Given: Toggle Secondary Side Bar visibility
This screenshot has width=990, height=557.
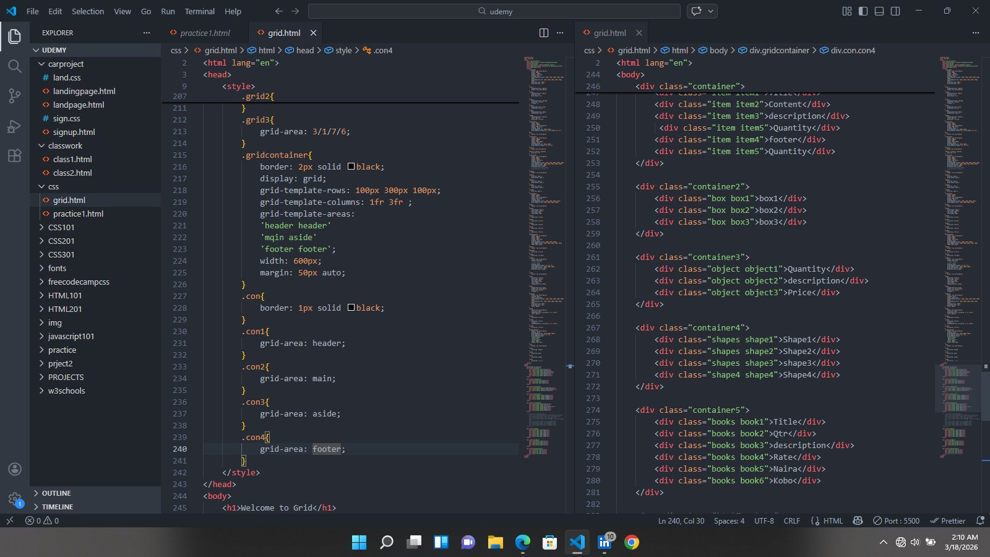Looking at the screenshot, I should [x=895, y=11].
